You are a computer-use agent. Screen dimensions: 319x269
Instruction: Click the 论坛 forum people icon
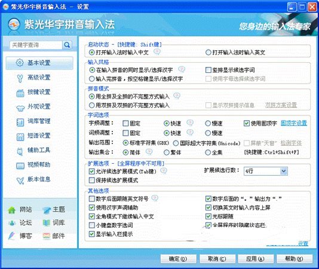(x=12, y=223)
